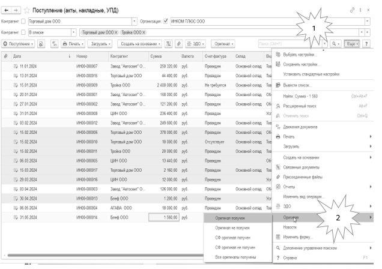Select Оригинал получен in the submenu
The width and height of the screenshot is (382, 269).
point(238,218)
